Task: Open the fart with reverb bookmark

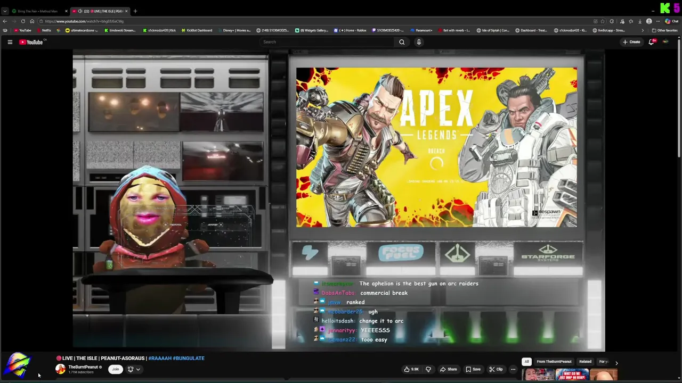Action: coord(453,30)
